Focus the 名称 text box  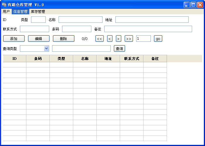[x=81, y=20]
